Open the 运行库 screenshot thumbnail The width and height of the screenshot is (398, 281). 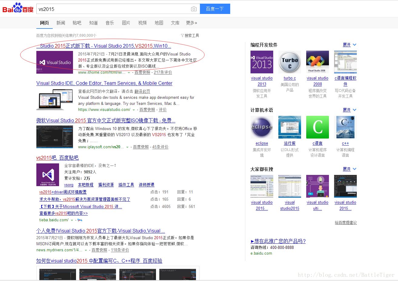(x=290, y=127)
